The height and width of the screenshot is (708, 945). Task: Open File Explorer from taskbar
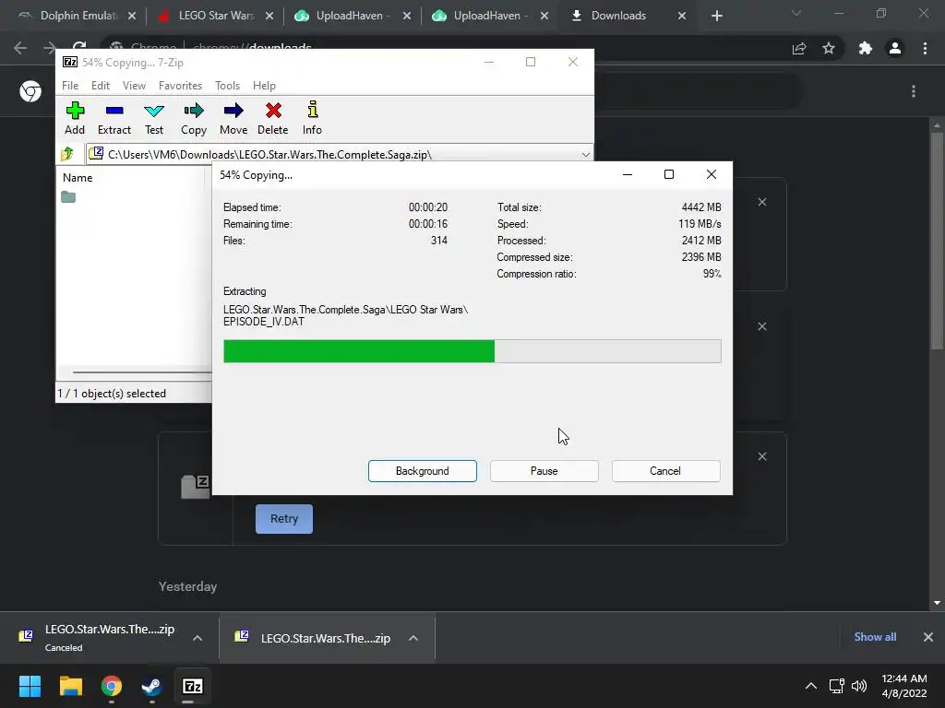[x=70, y=686]
